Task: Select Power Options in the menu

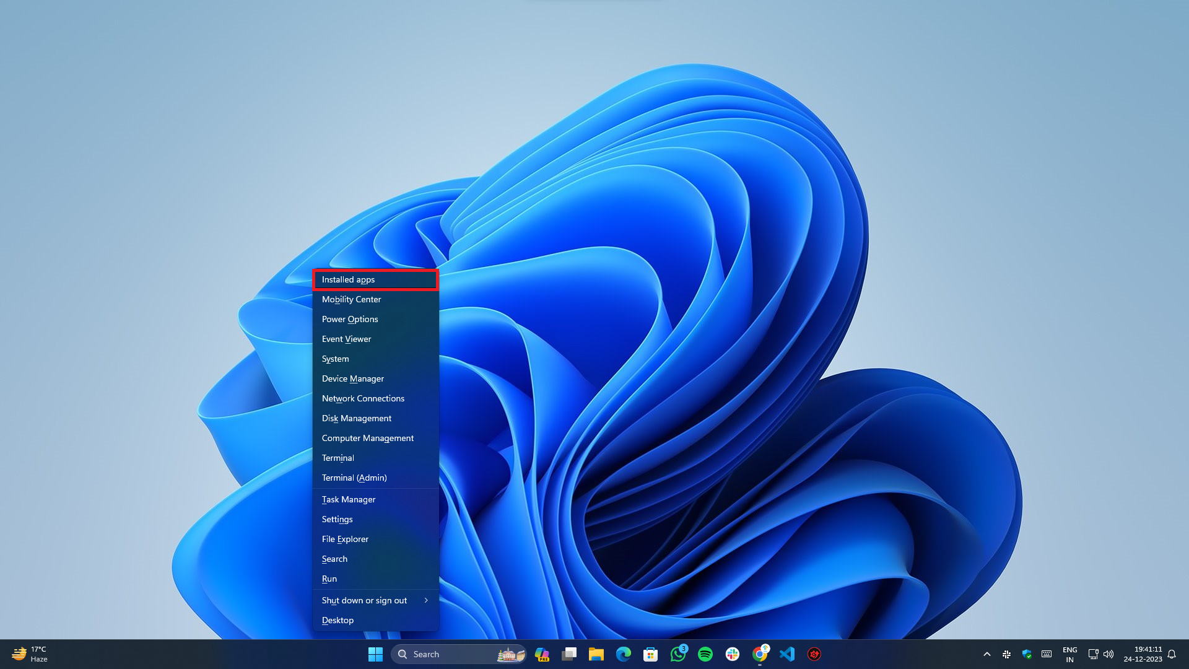Action: point(375,319)
